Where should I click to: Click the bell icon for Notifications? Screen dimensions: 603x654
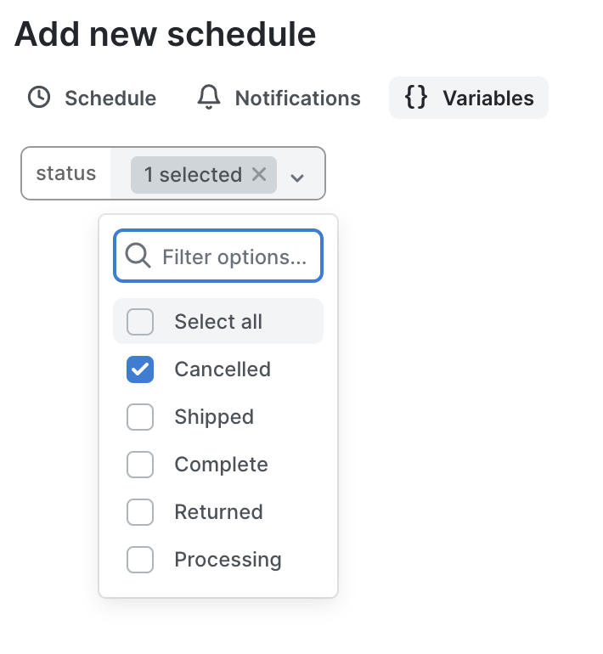pyautogui.click(x=209, y=98)
